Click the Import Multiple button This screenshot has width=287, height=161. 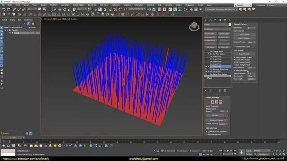click(x=244, y=38)
